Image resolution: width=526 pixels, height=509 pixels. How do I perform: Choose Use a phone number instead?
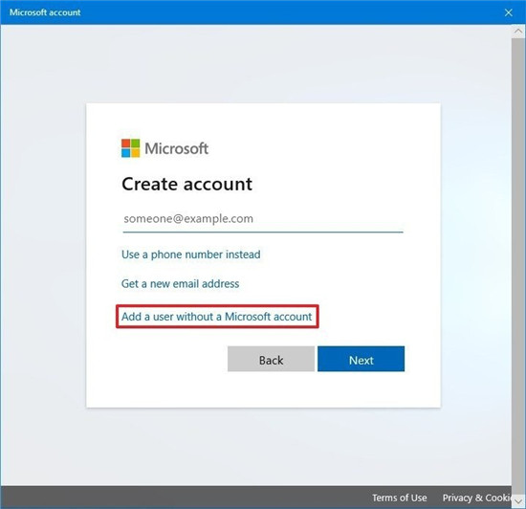tap(191, 254)
